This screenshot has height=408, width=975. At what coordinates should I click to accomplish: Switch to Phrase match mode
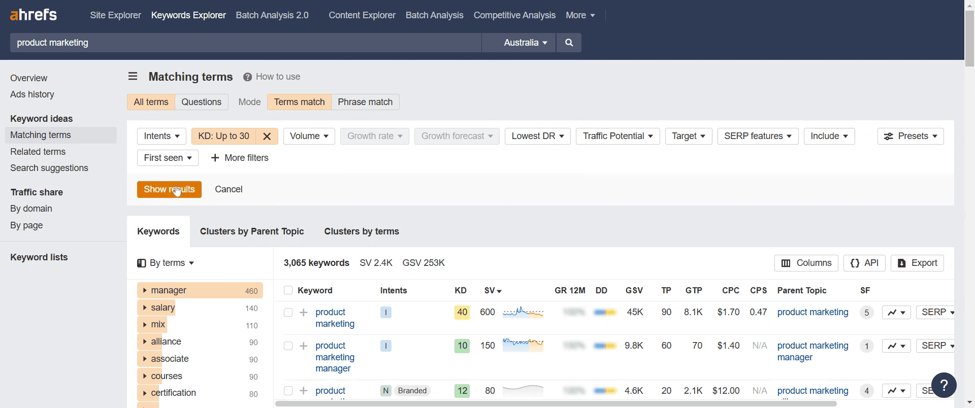pos(365,102)
